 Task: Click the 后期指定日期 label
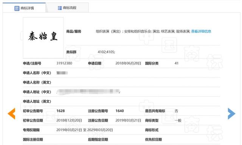98,139
